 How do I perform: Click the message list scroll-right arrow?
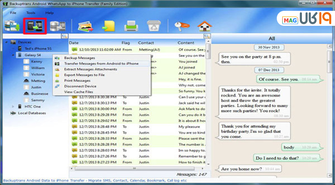click(x=203, y=169)
